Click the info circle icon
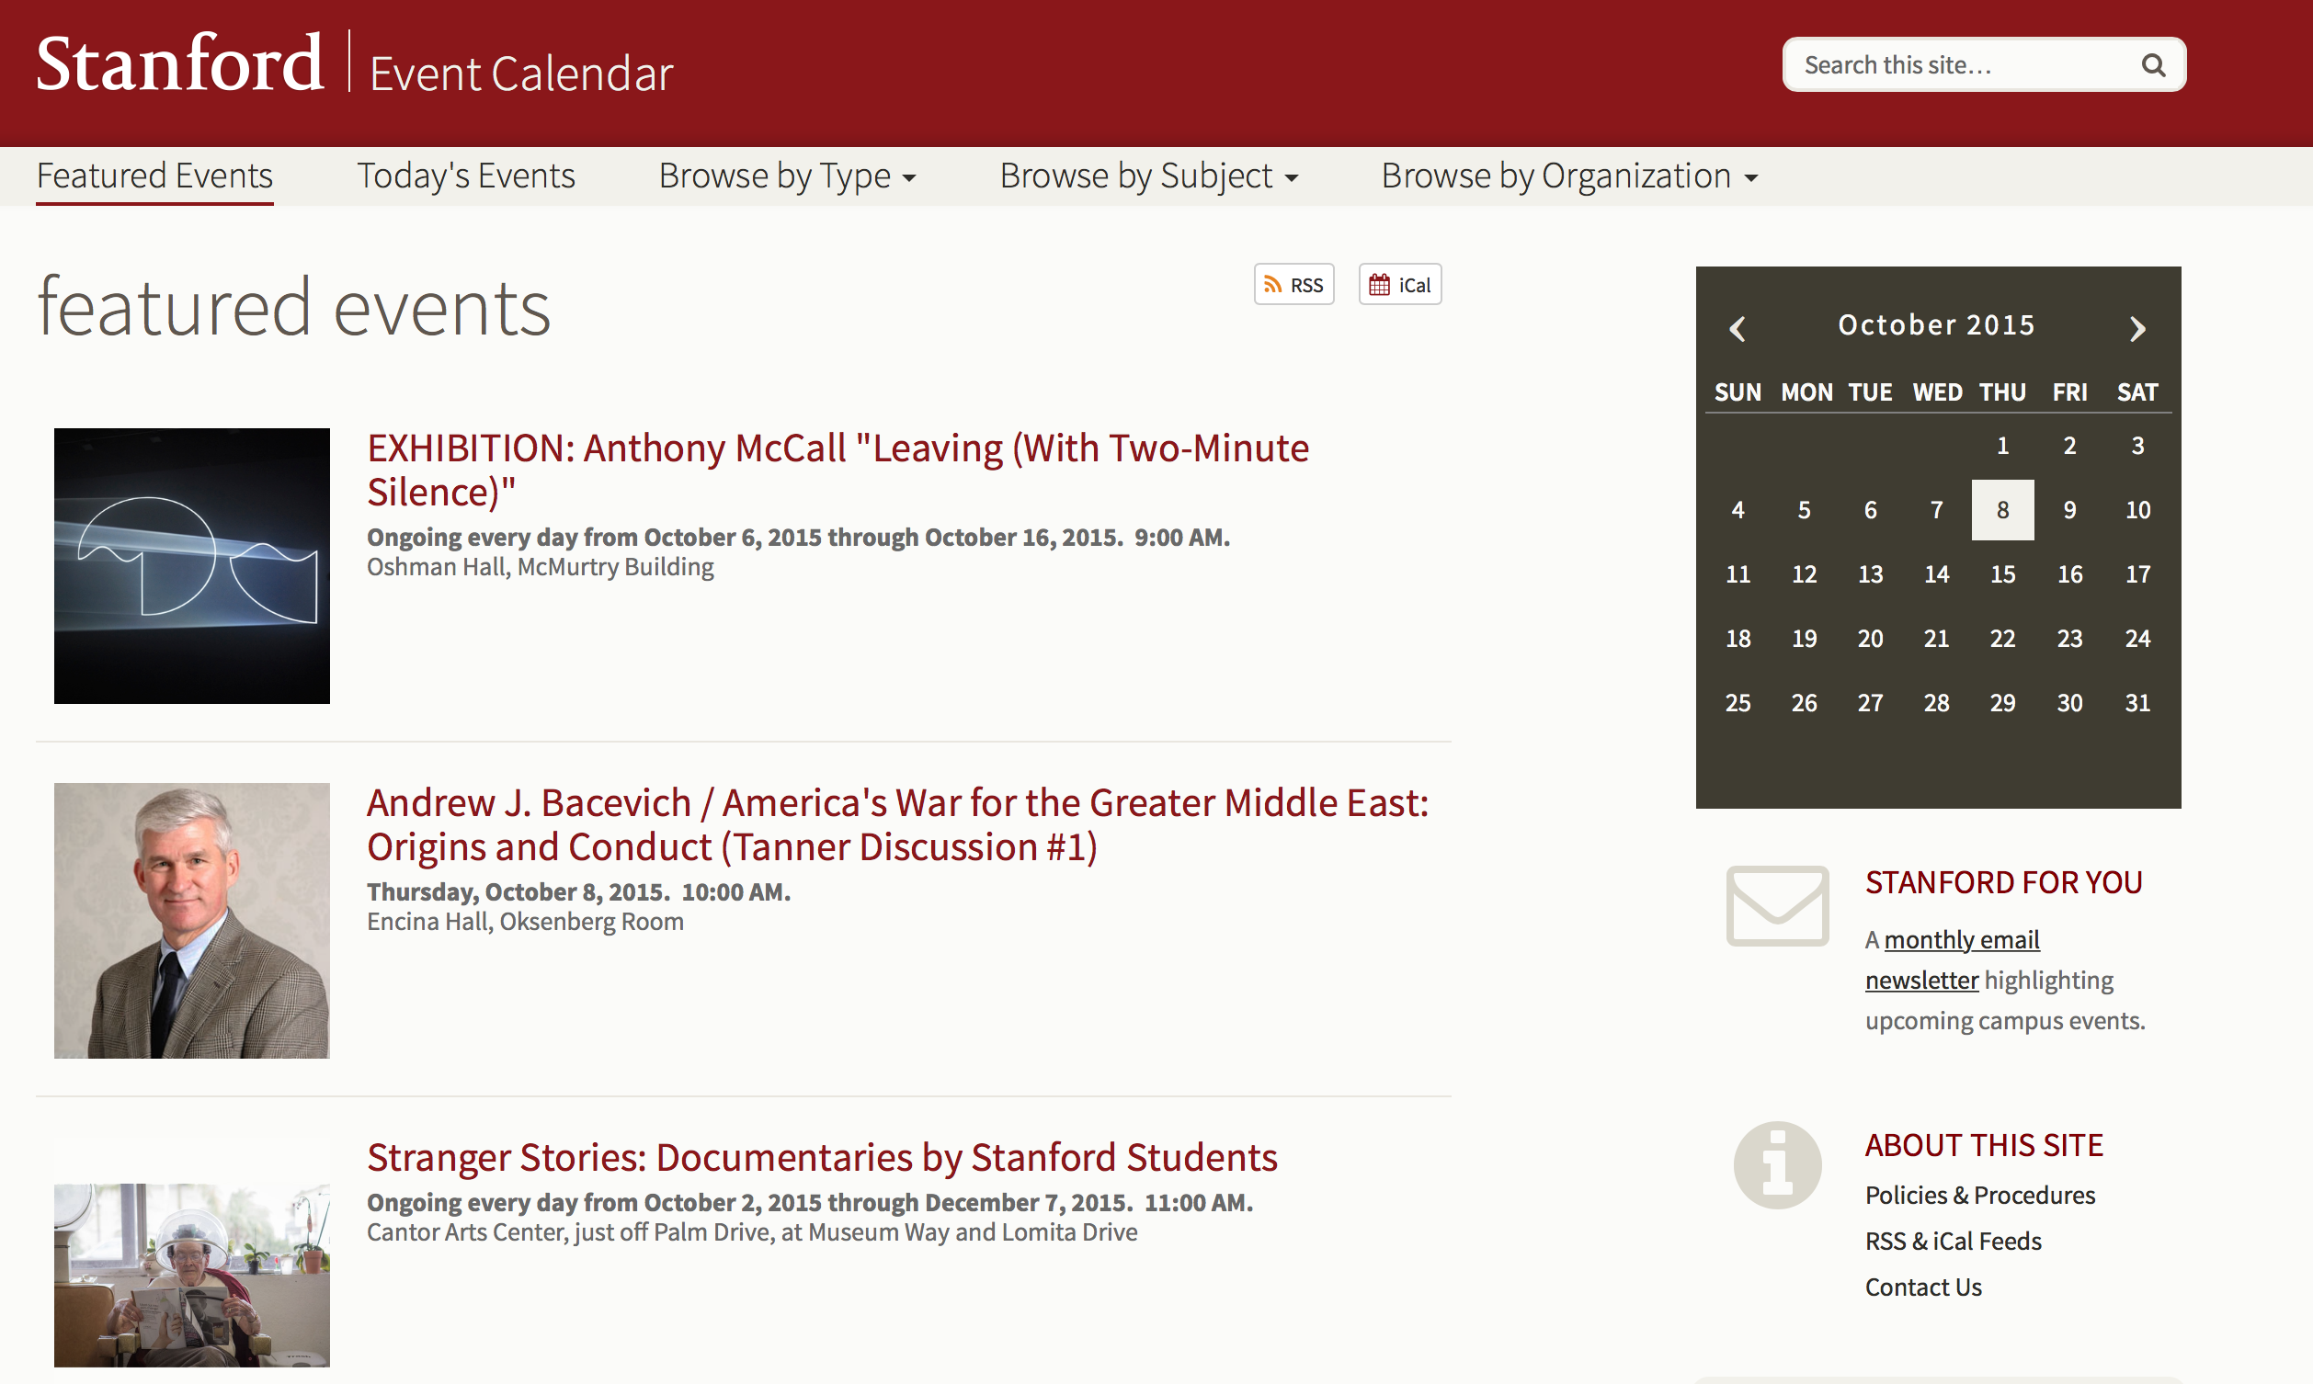This screenshot has width=2313, height=1384. pyautogui.click(x=1777, y=1165)
